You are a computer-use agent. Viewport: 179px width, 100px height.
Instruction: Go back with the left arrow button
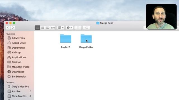pos(8,27)
